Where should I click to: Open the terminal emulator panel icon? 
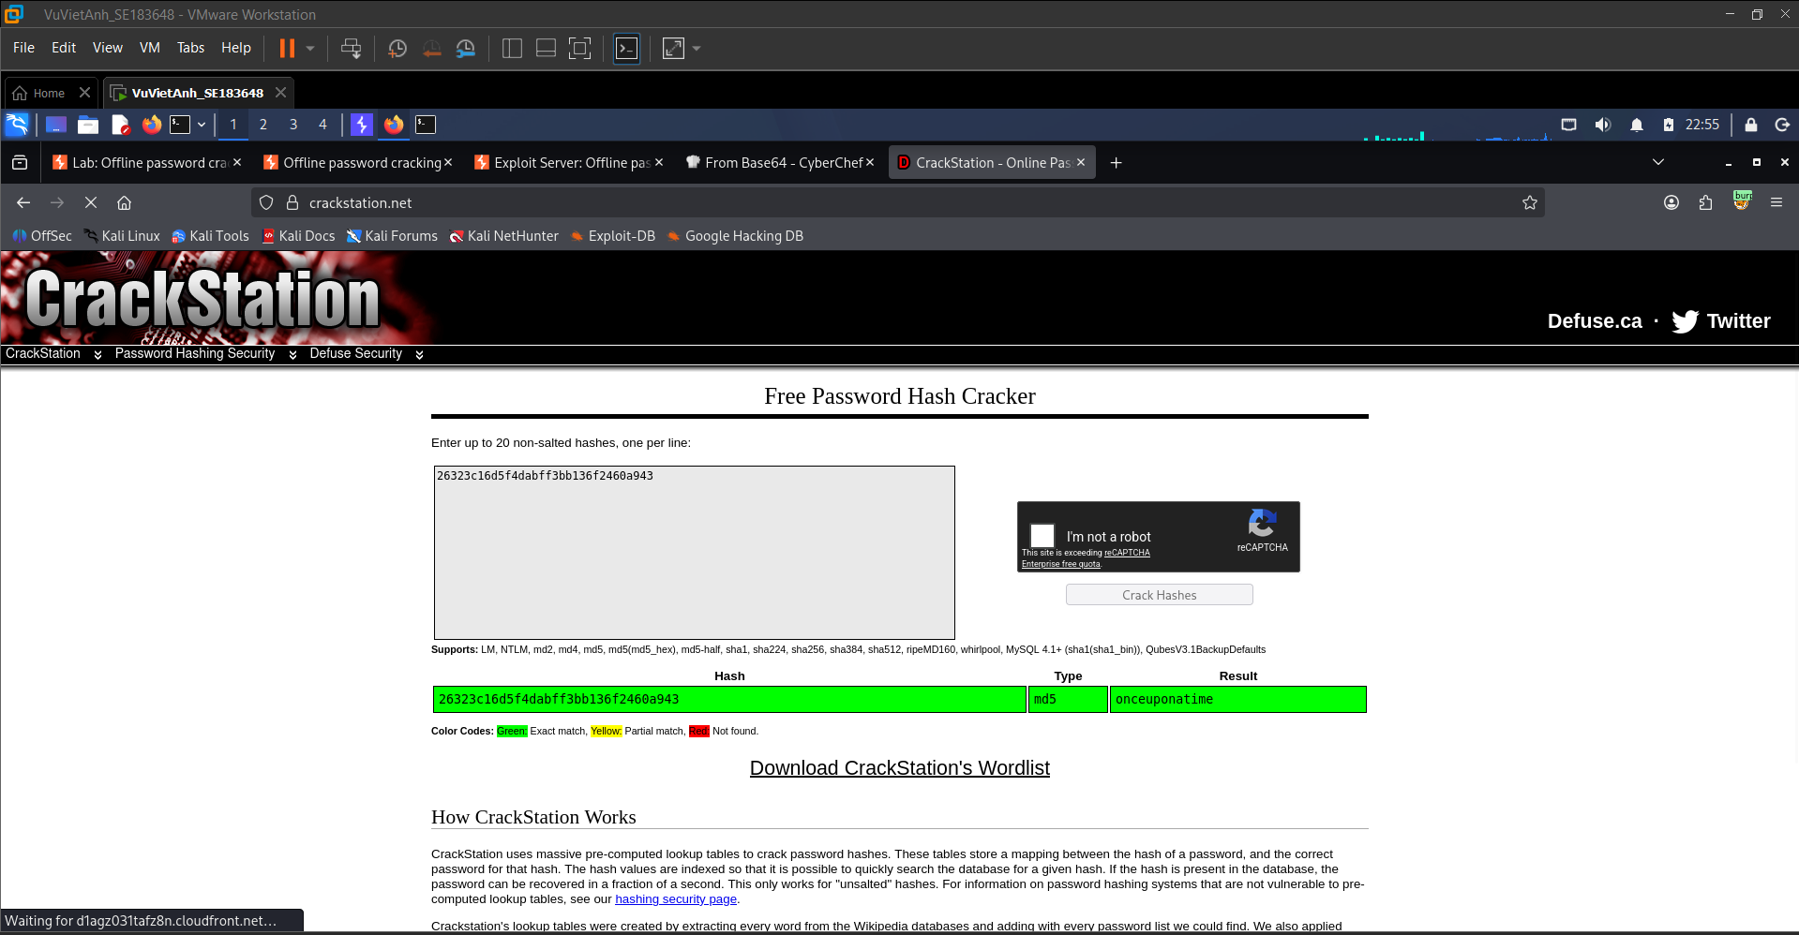[180, 125]
